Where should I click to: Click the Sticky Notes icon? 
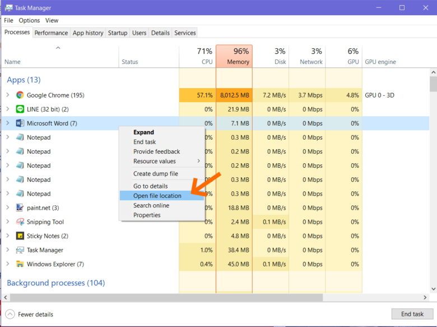point(20,236)
